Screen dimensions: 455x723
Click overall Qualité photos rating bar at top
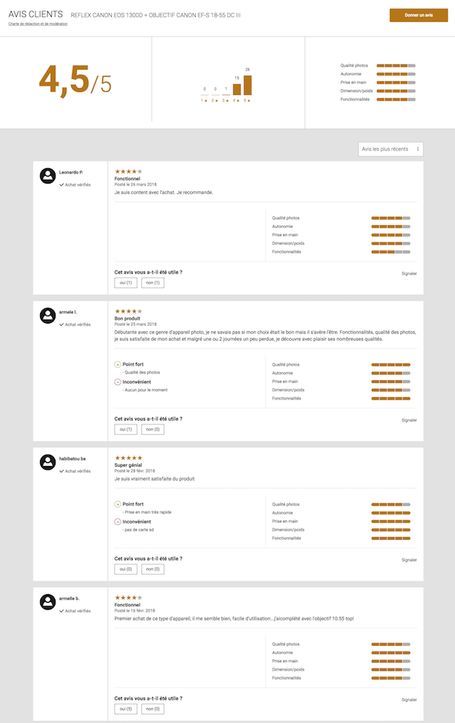tap(396, 66)
